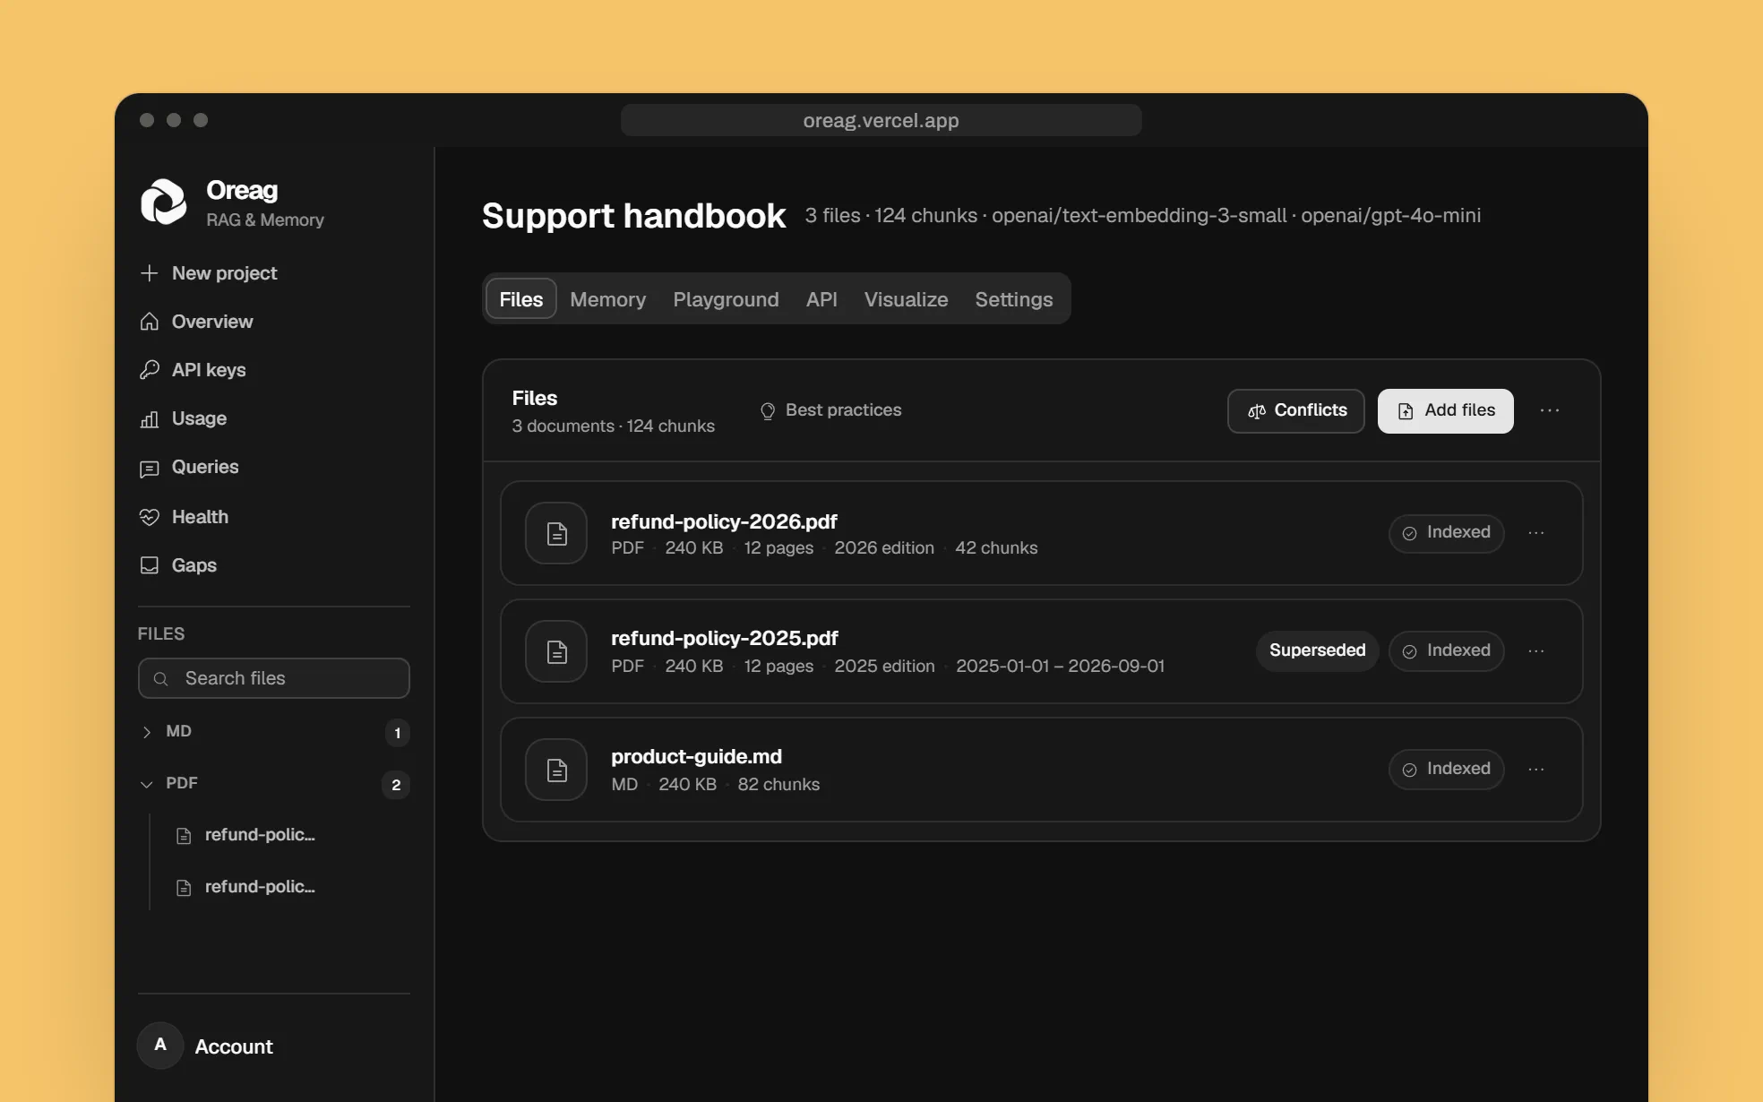This screenshot has width=1763, height=1102.
Task: Click the document icon for refund-policy-2025.pdf
Action: (556, 651)
